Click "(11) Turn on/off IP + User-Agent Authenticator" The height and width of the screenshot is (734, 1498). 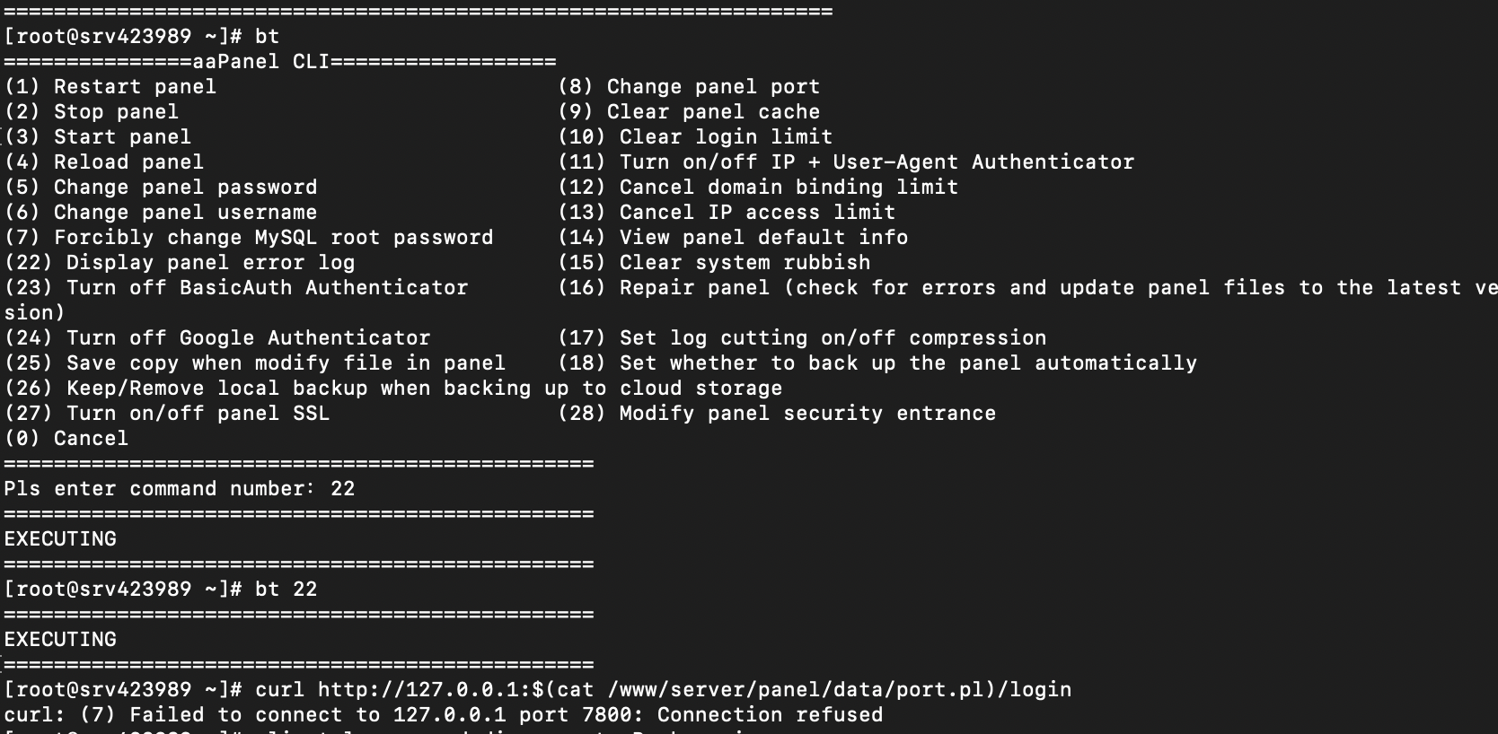click(846, 162)
